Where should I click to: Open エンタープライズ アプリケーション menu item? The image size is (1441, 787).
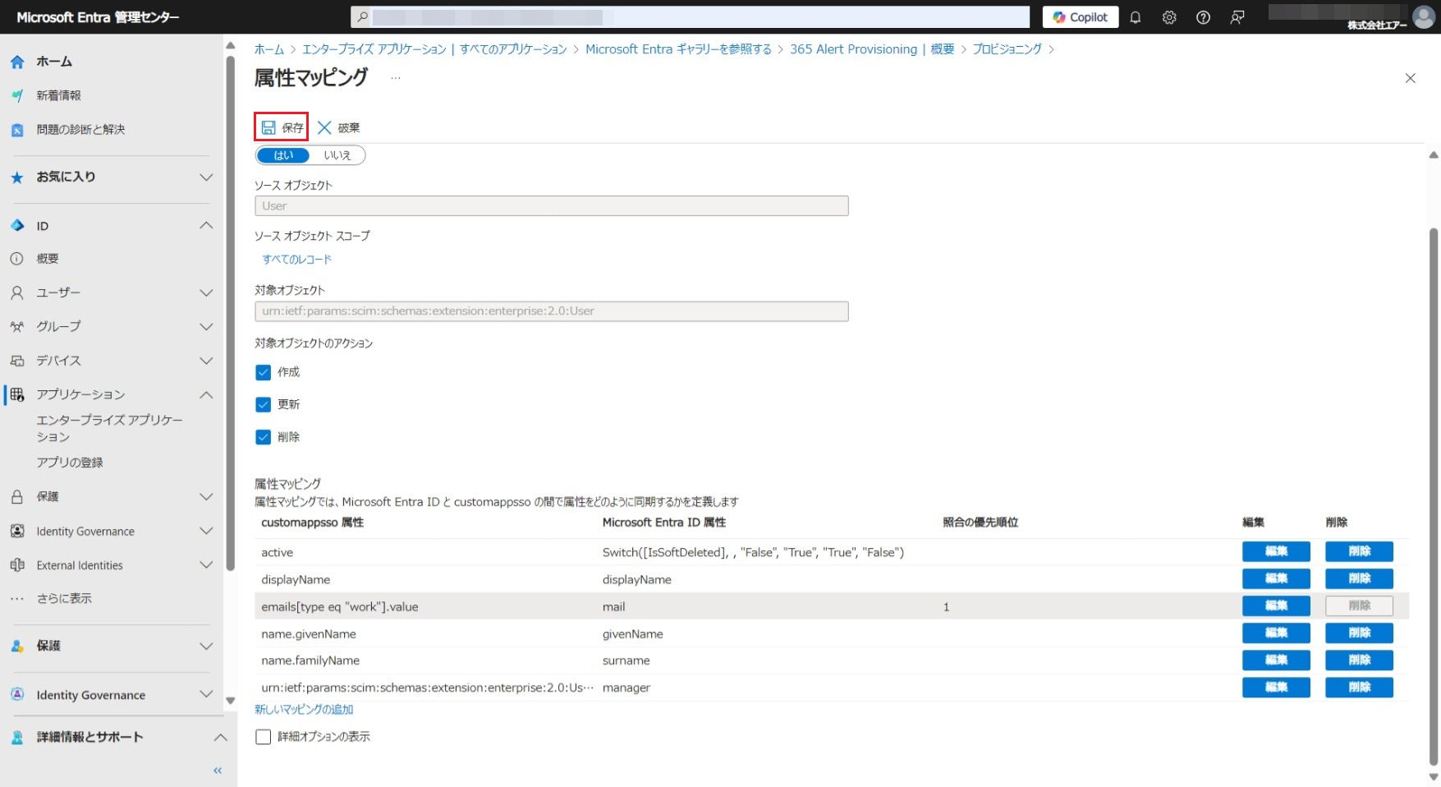(108, 428)
